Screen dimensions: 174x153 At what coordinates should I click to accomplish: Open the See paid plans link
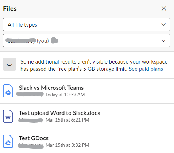tap(146, 69)
